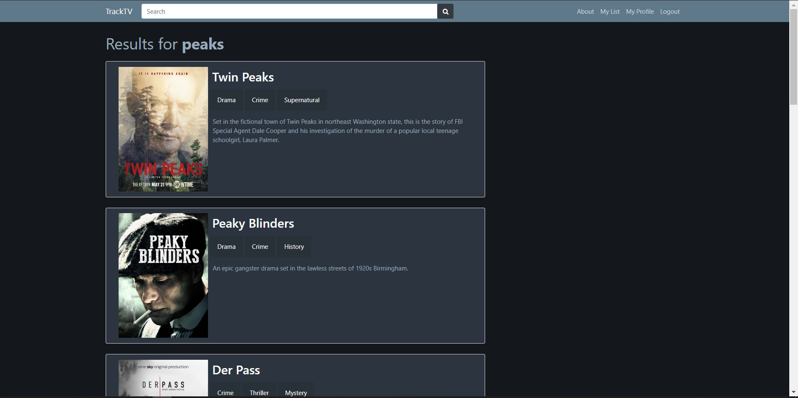Open the Twin Peaks title
Viewport: 798px width, 398px height.
click(x=243, y=77)
